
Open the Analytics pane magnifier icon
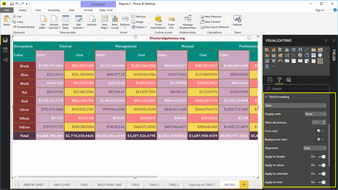coord(289,80)
